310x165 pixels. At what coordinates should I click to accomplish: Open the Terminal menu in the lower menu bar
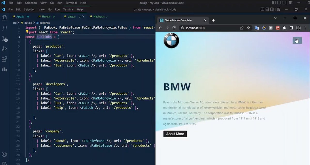click(x=68, y=10)
